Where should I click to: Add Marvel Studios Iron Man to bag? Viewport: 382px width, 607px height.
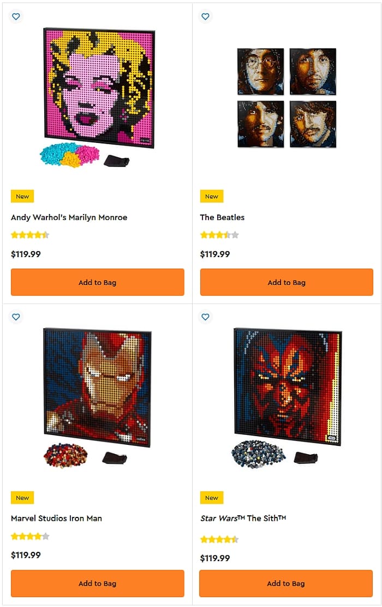pos(97,583)
